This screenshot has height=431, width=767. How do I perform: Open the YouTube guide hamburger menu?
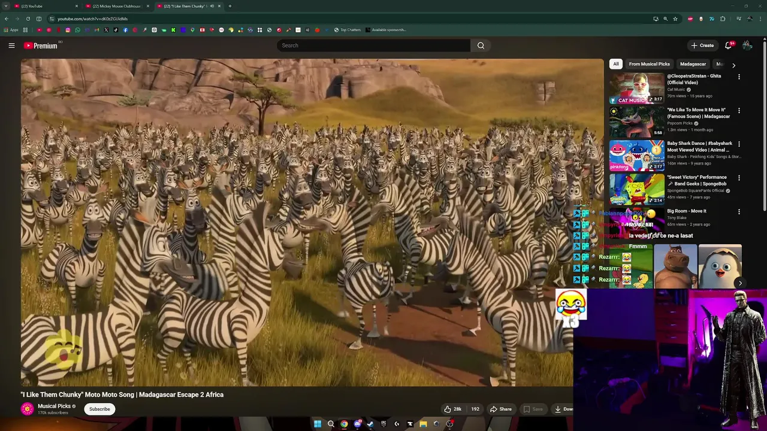point(11,45)
